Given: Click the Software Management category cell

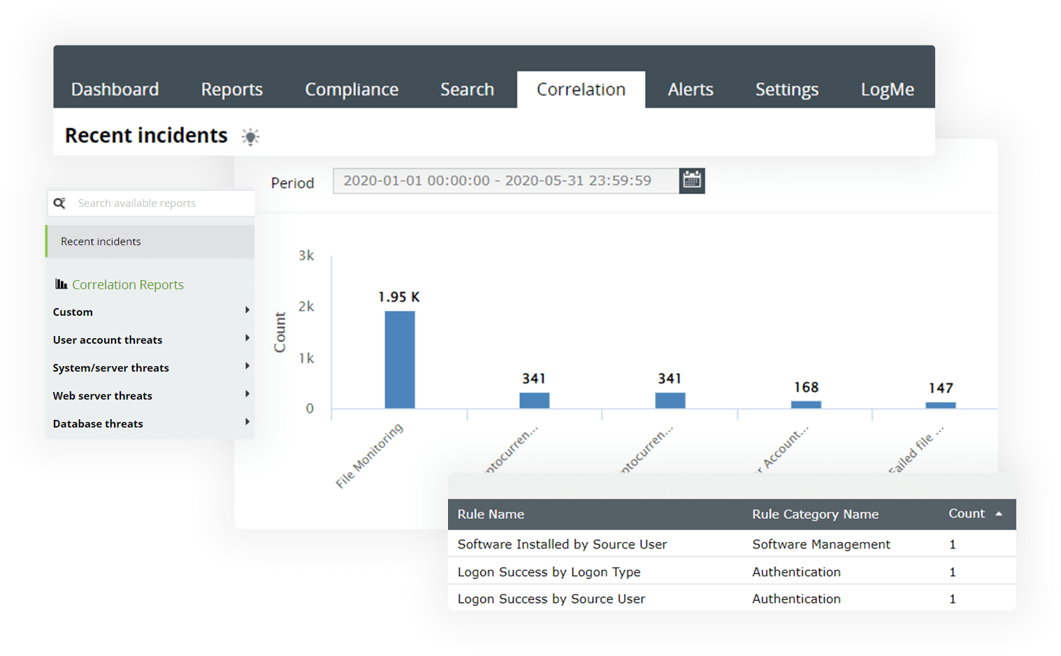Looking at the screenshot, I should [x=821, y=544].
